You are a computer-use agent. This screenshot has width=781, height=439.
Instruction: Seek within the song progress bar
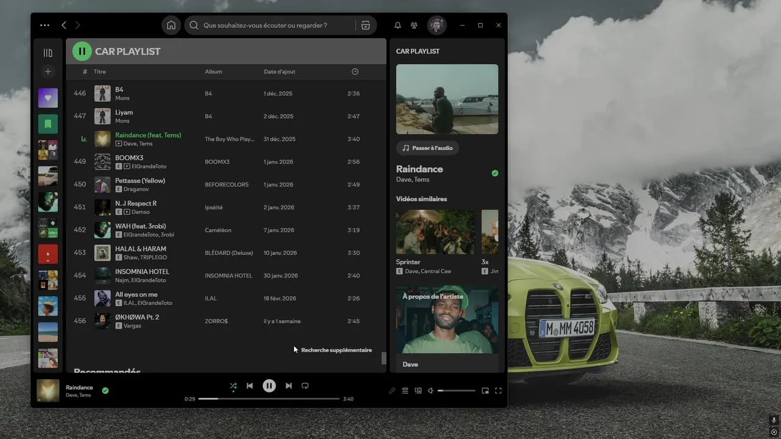click(269, 399)
